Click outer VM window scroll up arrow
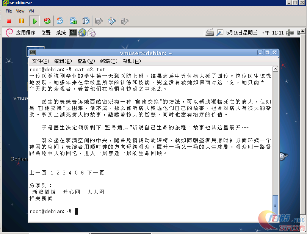This screenshot has width=307, height=234. [303, 31]
